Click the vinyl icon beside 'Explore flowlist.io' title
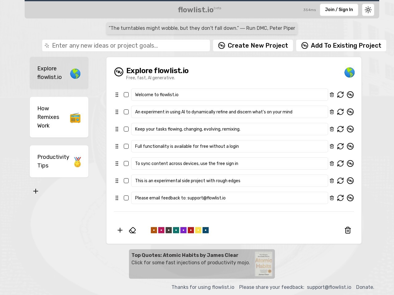This screenshot has width=394, height=295. [119, 72]
